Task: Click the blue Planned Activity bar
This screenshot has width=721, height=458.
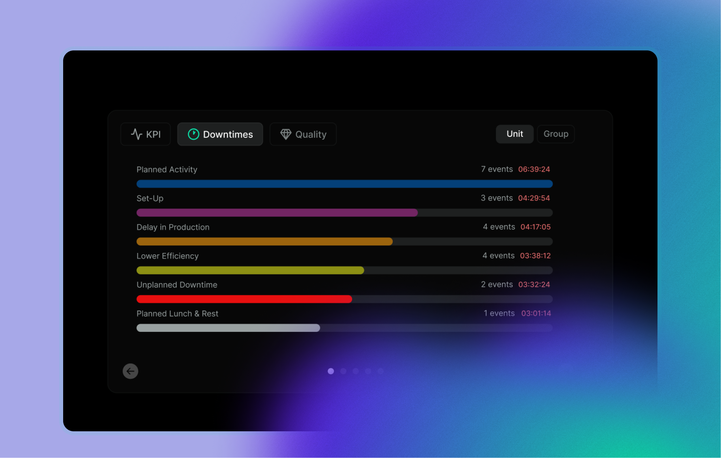Action: click(x=344, y=184)
